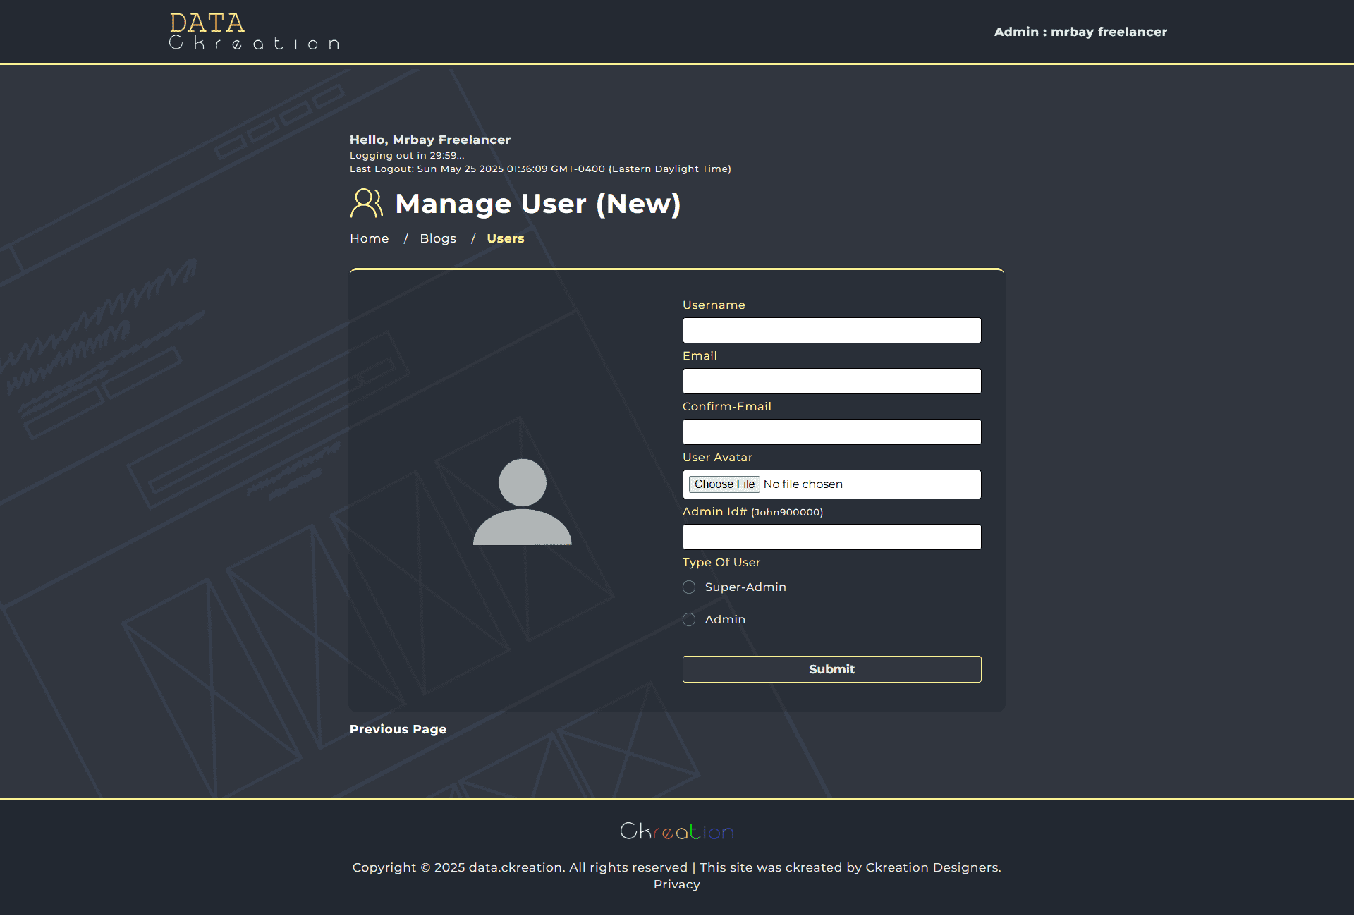Image resolution: width=1354 pixels, height=916 pixels.
Task: Click into the Email field
Action: (831, 381)
